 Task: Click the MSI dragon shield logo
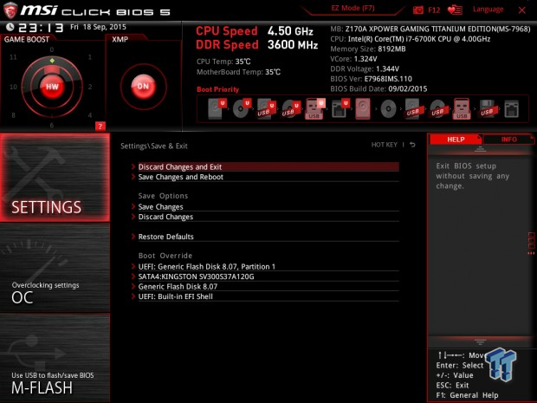pyautogui.click(x=10, y=10)
